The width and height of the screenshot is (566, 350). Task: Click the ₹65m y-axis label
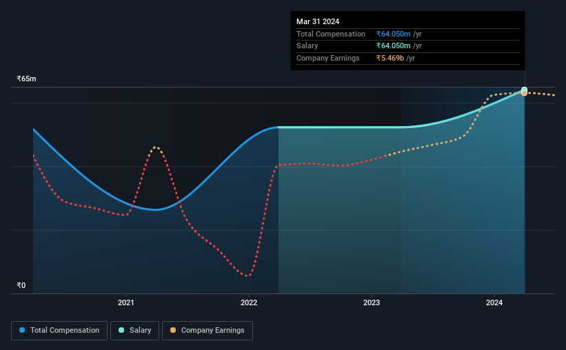[x=26, y=79]
